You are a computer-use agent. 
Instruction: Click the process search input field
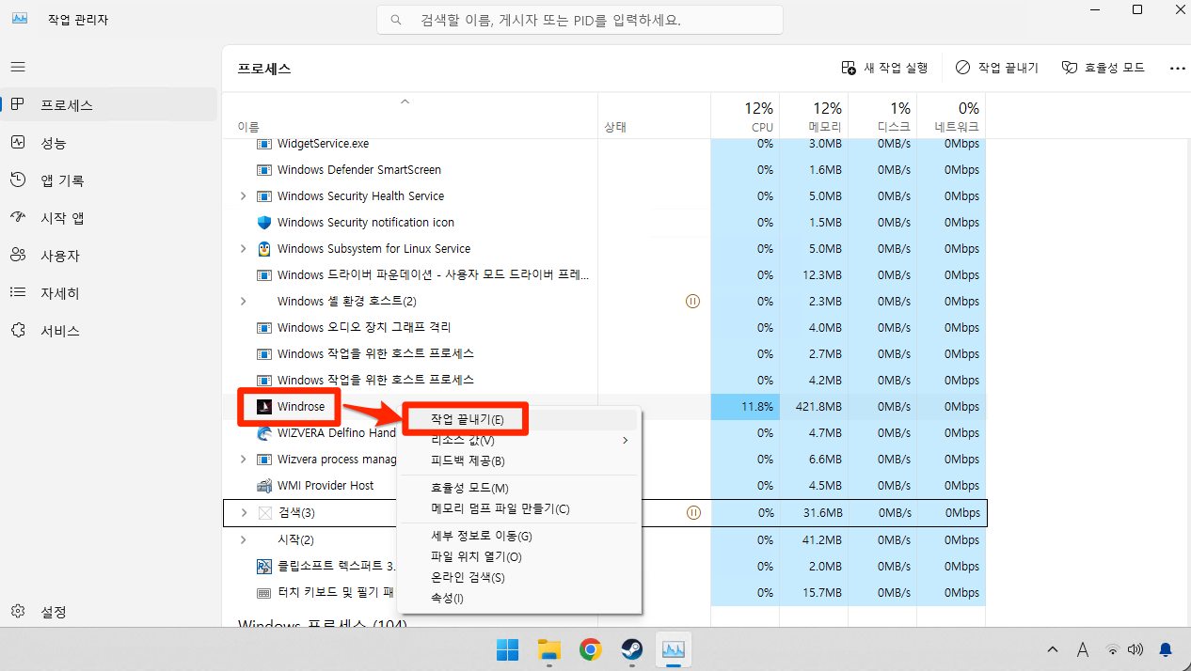pyautogui.click(x=580, y=20)
